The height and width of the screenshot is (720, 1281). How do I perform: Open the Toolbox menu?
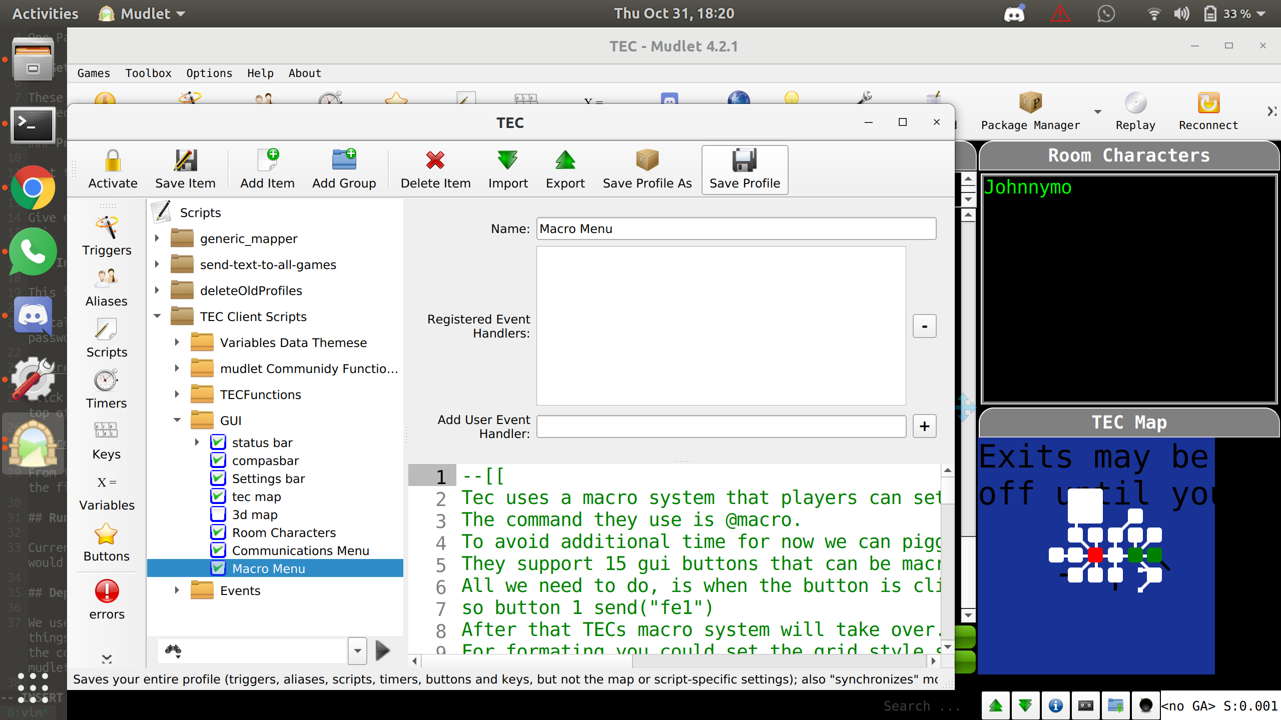click(x=148, y=73)
